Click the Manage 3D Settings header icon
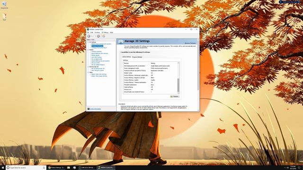 (x=121, y=42)
